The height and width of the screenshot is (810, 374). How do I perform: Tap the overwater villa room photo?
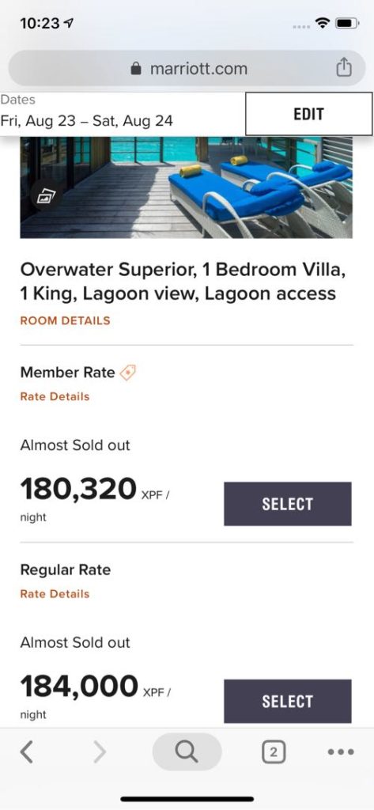point(187,187)
